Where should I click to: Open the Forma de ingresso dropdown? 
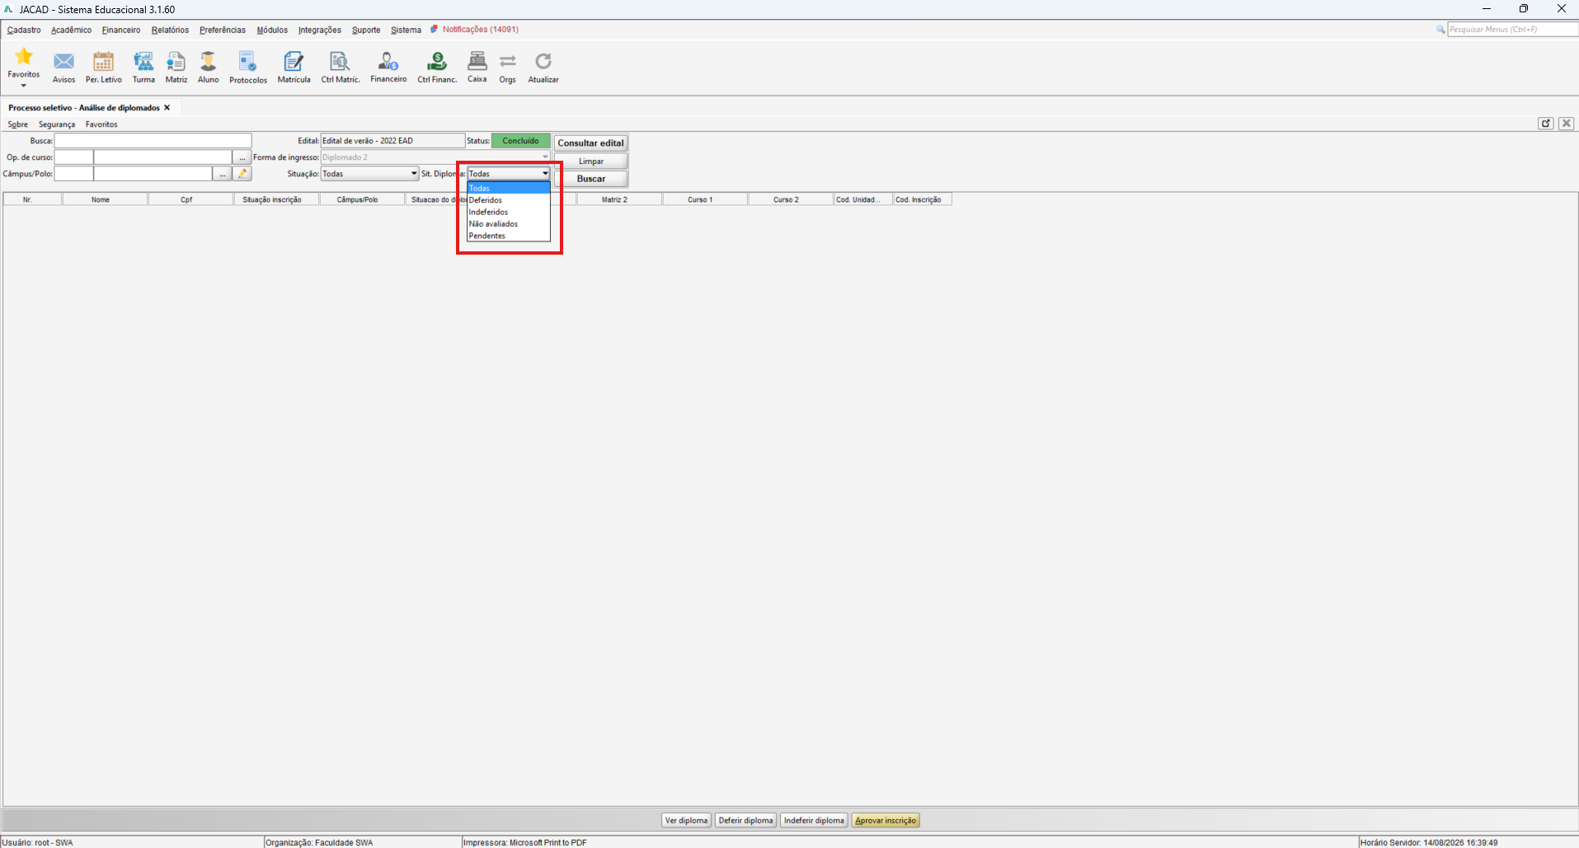tap(435, 157)
